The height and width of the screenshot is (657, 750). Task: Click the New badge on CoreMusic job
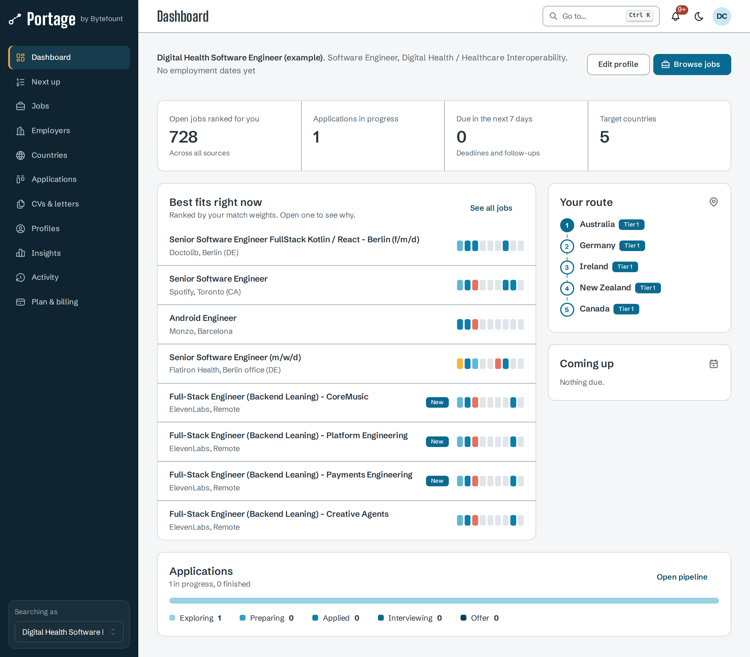click(x=437, y=402)
